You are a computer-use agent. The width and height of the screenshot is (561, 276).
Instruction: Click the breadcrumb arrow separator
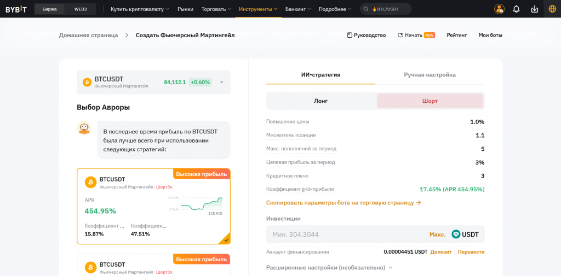pos(127,35)
